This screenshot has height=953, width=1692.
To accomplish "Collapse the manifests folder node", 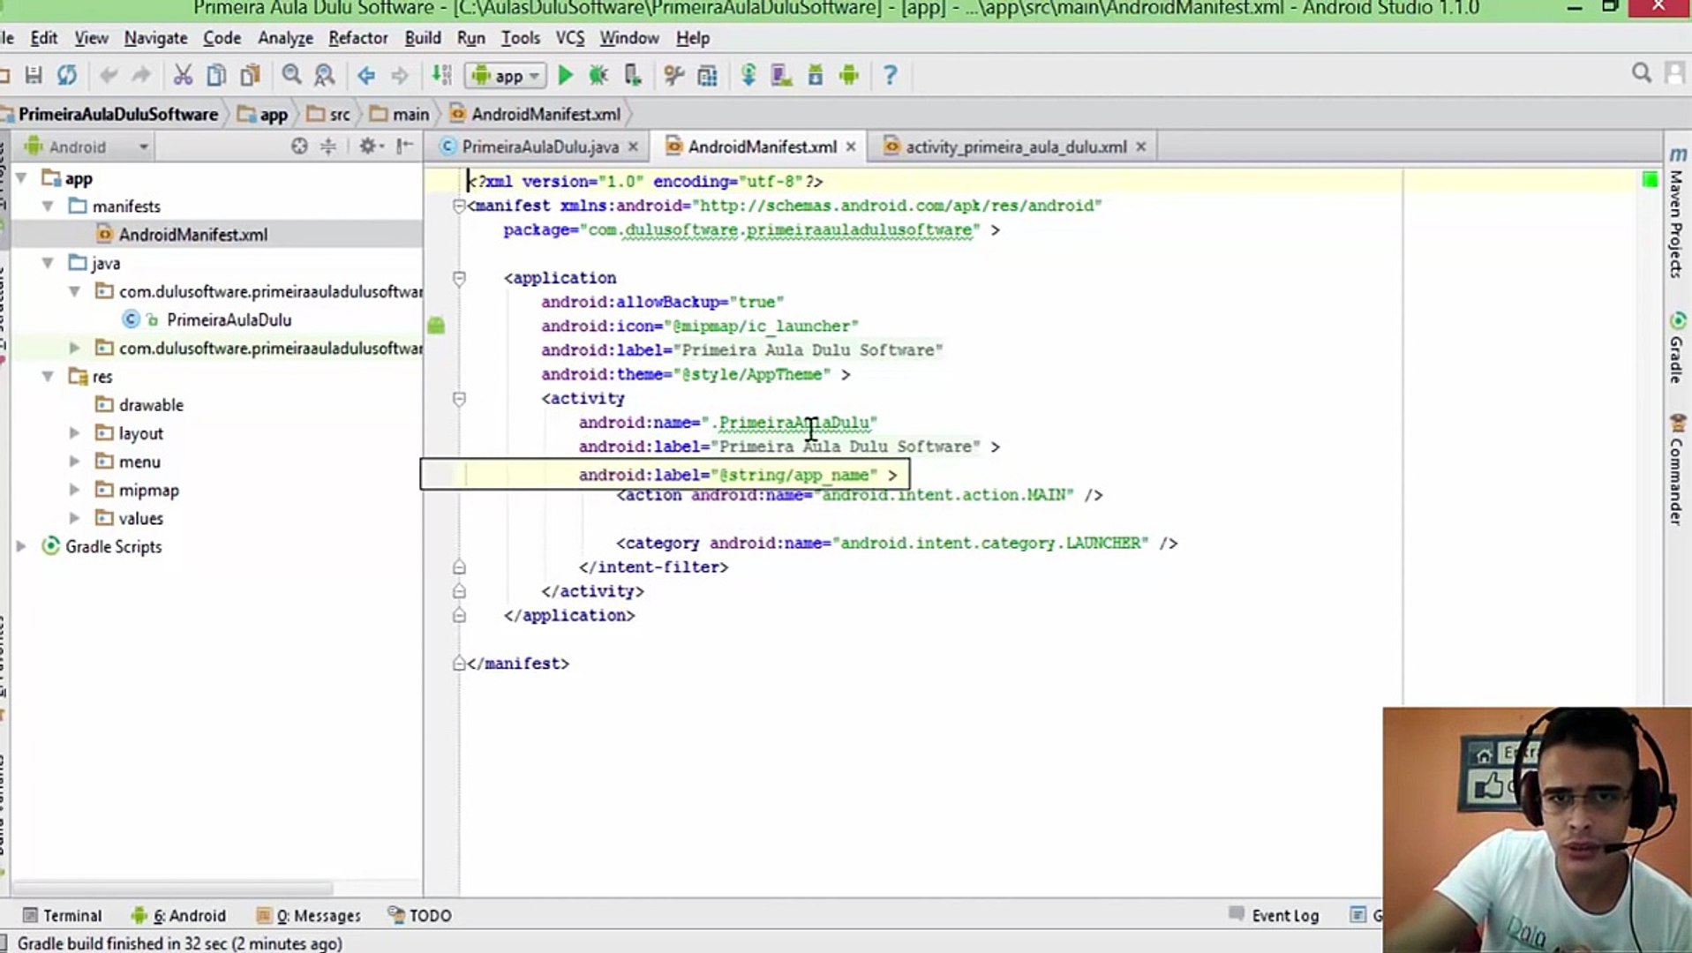I will (x=48, y=206).
